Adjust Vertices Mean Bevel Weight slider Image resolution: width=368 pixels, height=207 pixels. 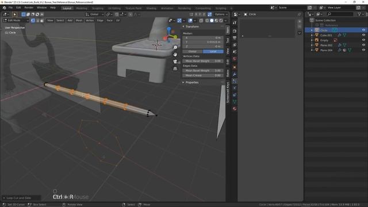203,61
